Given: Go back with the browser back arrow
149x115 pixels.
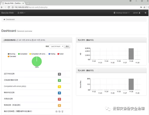Looking at the screenshot, I should click(x=2, y=7).
